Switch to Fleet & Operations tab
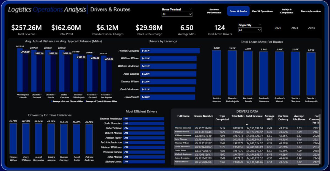Viewport: 330px width, 171px height. pyautogui.click(x=262, y=11)
